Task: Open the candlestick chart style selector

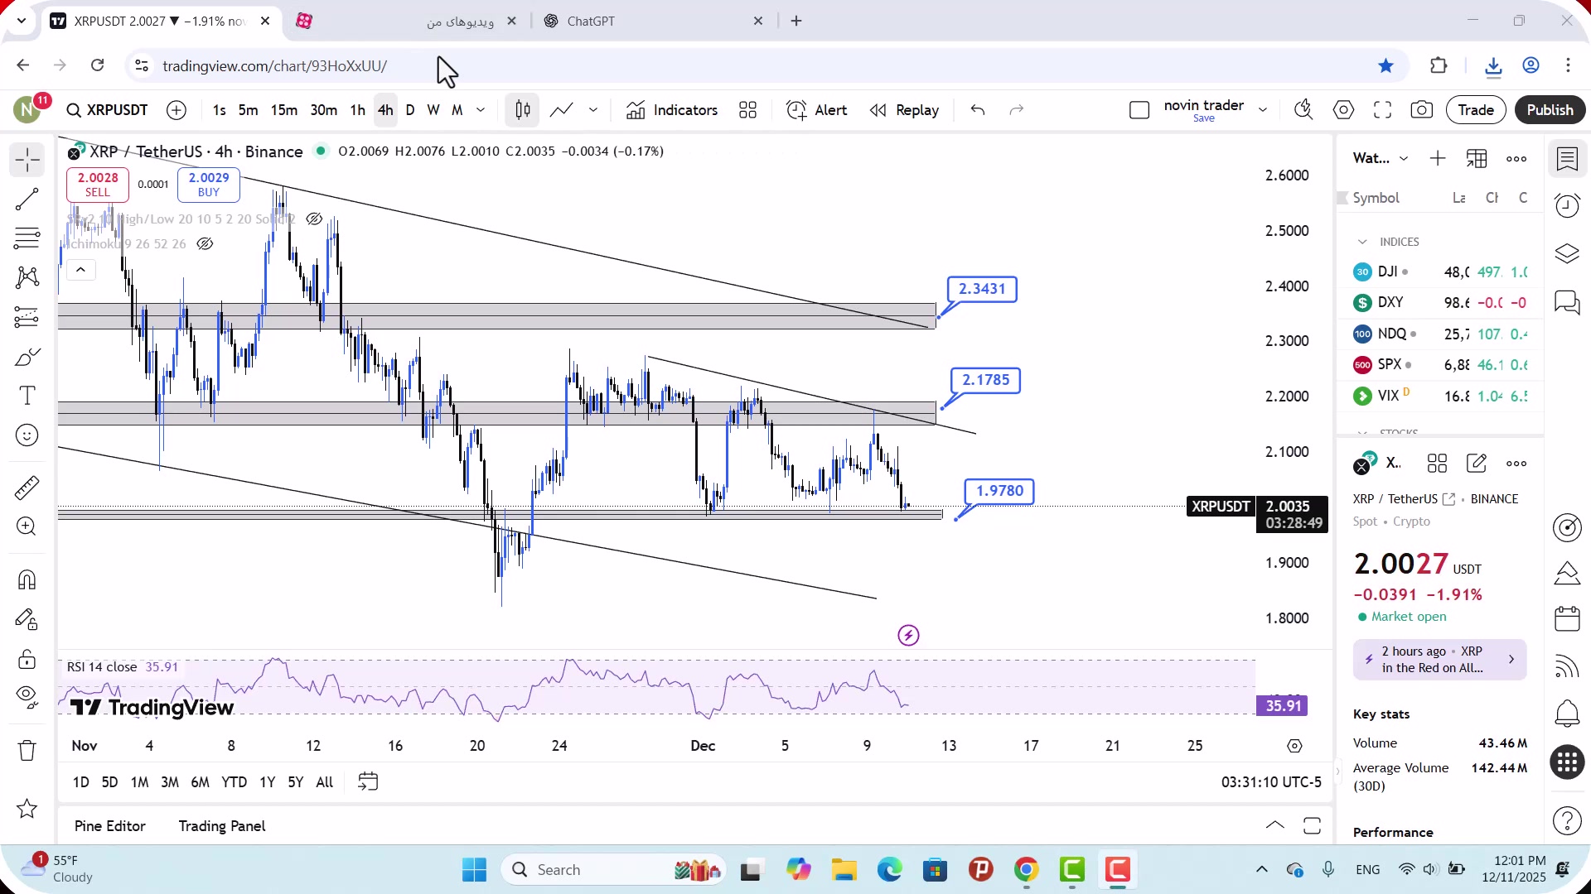Action: (523, 110)
